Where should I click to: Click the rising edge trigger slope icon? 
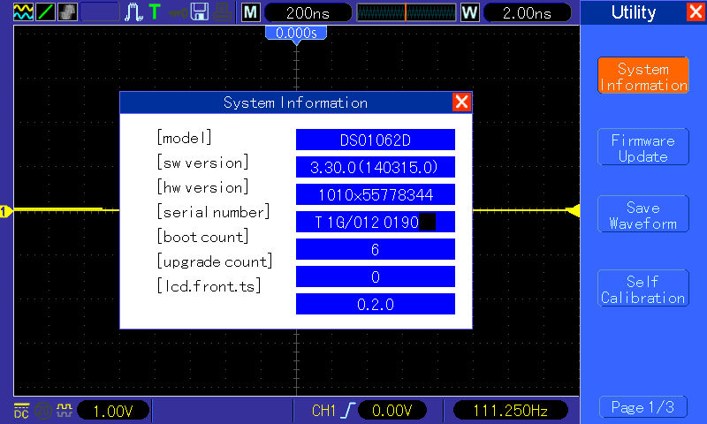tap(348, 411)
